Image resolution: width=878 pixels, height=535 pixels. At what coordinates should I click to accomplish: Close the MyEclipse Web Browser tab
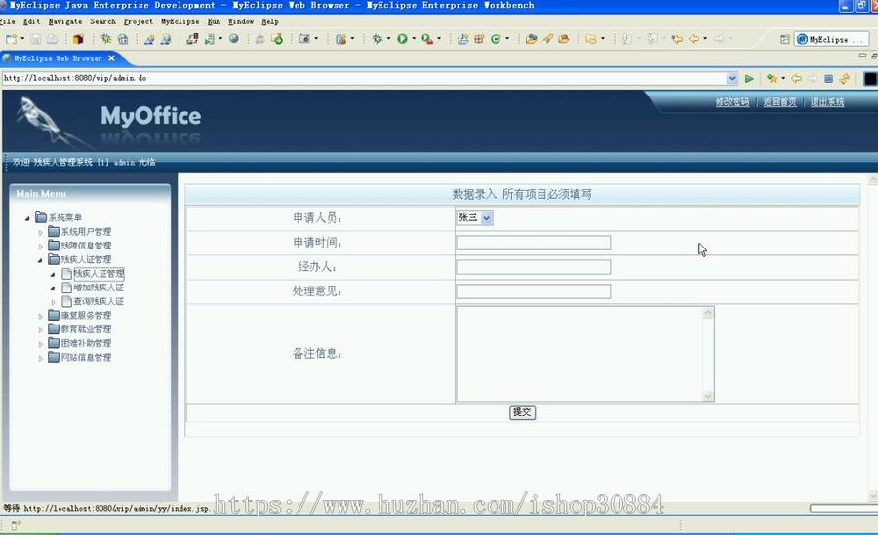pos(111,58)
